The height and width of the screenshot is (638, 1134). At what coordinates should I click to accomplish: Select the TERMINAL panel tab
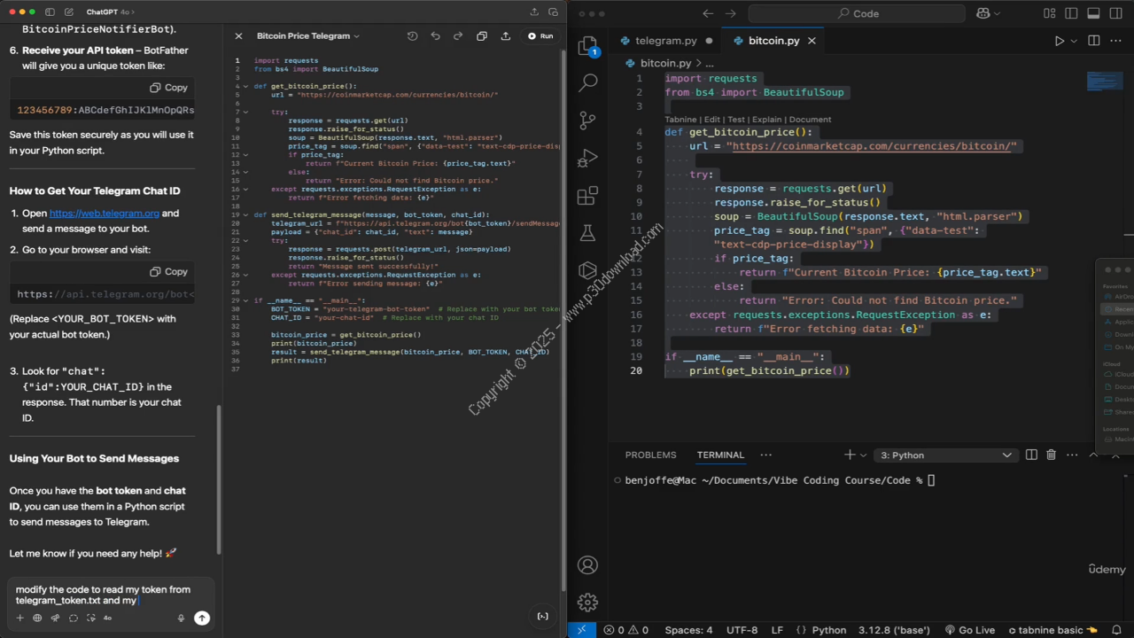pos(720,455)
